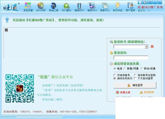Enable 仅保存账号 checkbox
The width and height of the screenshot is (165, 119).
(115, 75)
